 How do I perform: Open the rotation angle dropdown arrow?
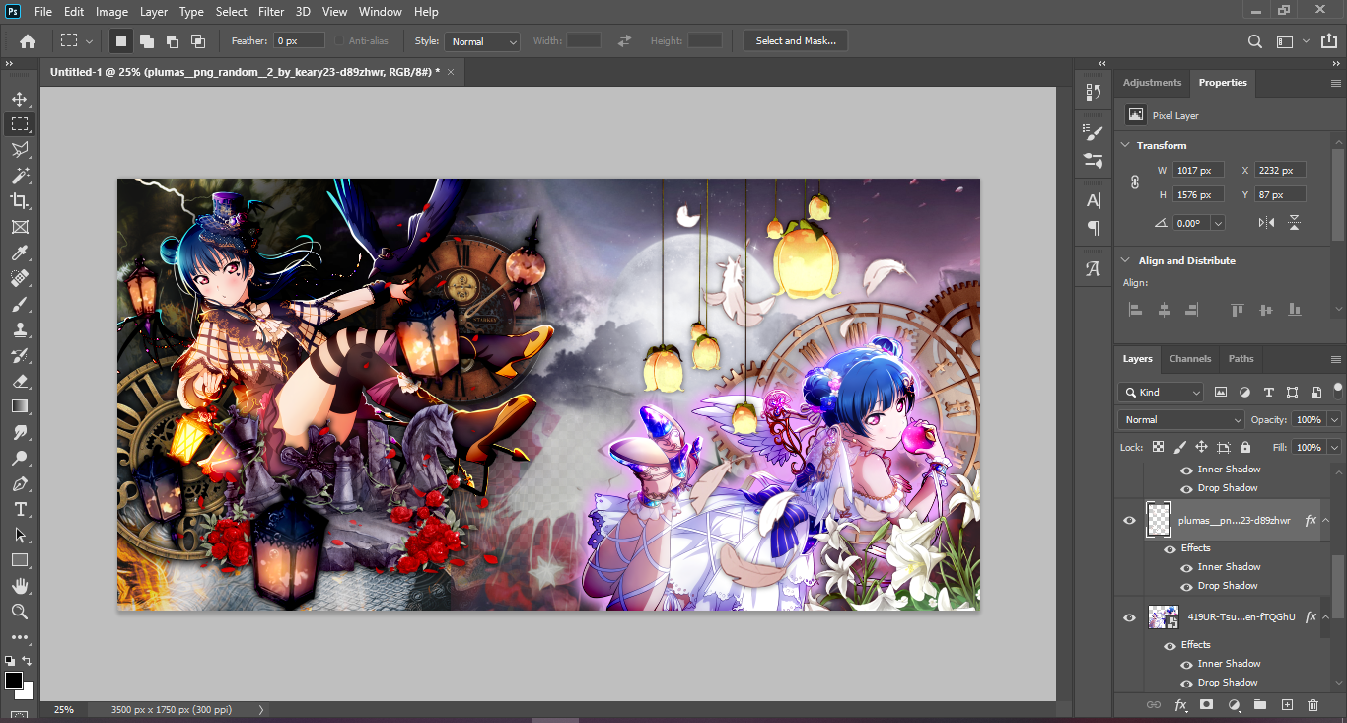point(1218,223)
